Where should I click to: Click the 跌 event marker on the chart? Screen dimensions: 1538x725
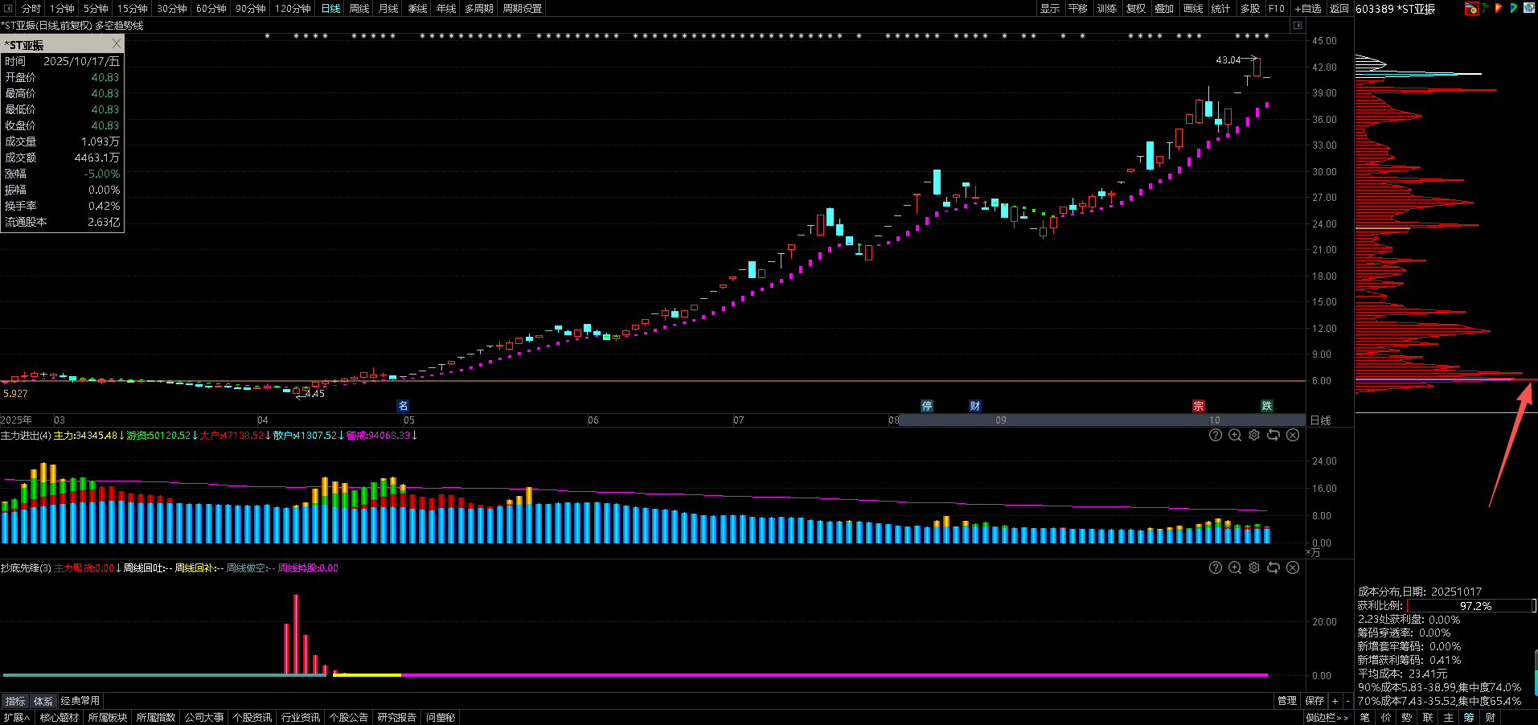[x=1267, y=406]
